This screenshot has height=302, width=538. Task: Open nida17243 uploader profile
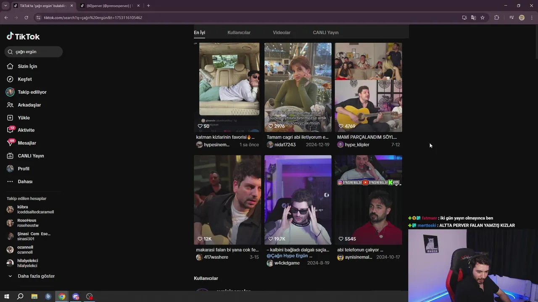point(281,145)
